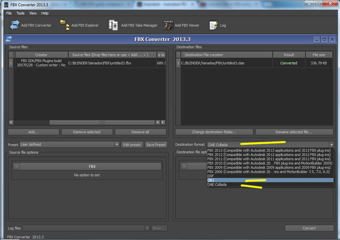Launch Add FBX Take Manager
340x240 pixels.
click(x=133, y=25)
